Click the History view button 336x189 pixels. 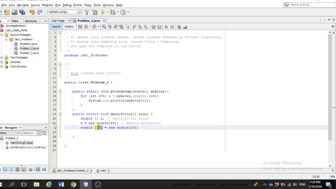point(69,27)
